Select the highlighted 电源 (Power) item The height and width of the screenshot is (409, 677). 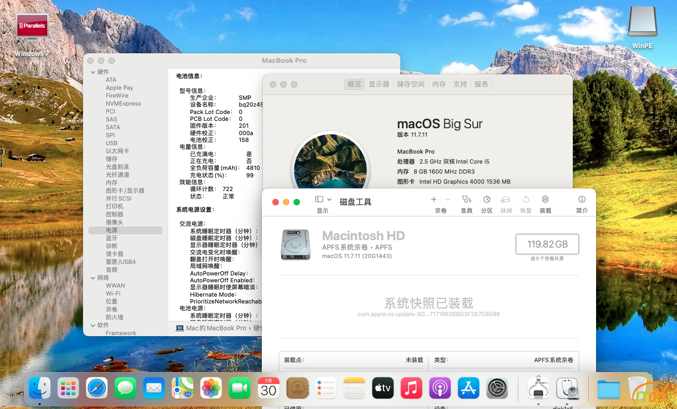point(125,231)
